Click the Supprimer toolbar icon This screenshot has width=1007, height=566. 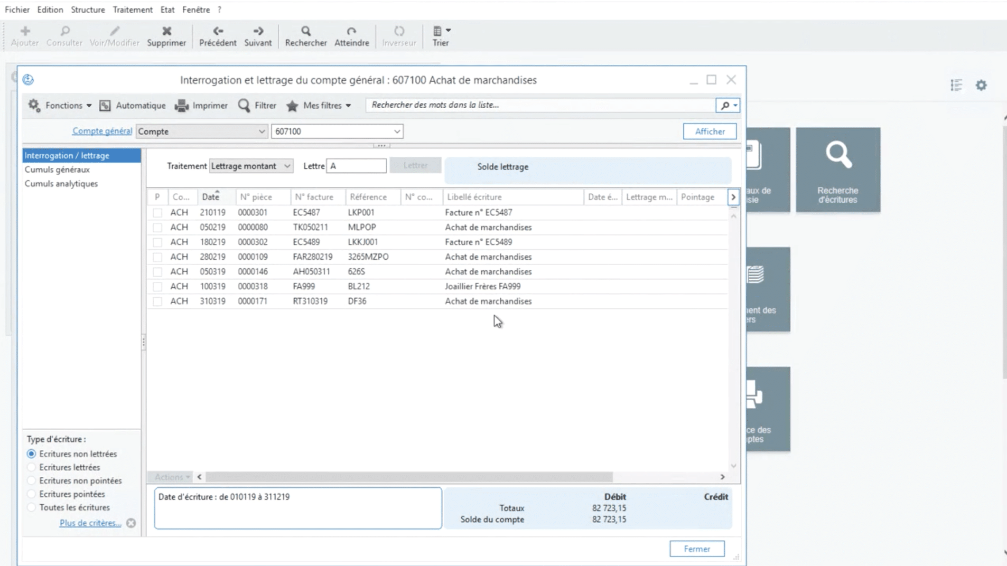[166, 32]
